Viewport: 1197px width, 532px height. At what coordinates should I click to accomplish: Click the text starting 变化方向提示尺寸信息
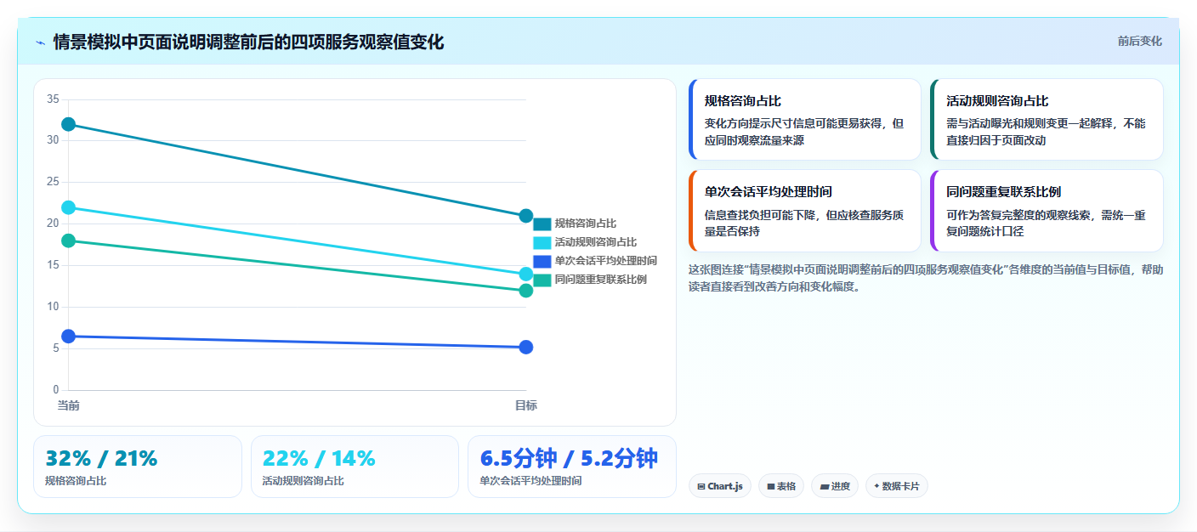[x=804, y=132]
